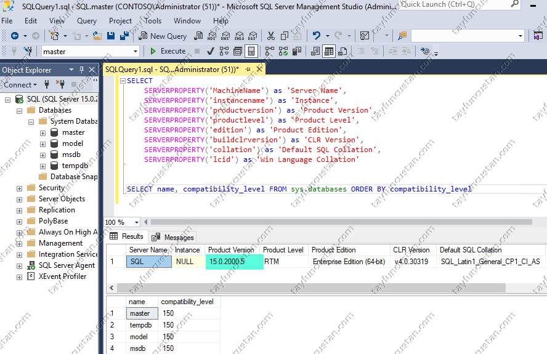Viewport: 547px width, 354px height.
Task: Click the editor horizontal scrollbar
Action: pyautogui.click(x=341, y=222)
